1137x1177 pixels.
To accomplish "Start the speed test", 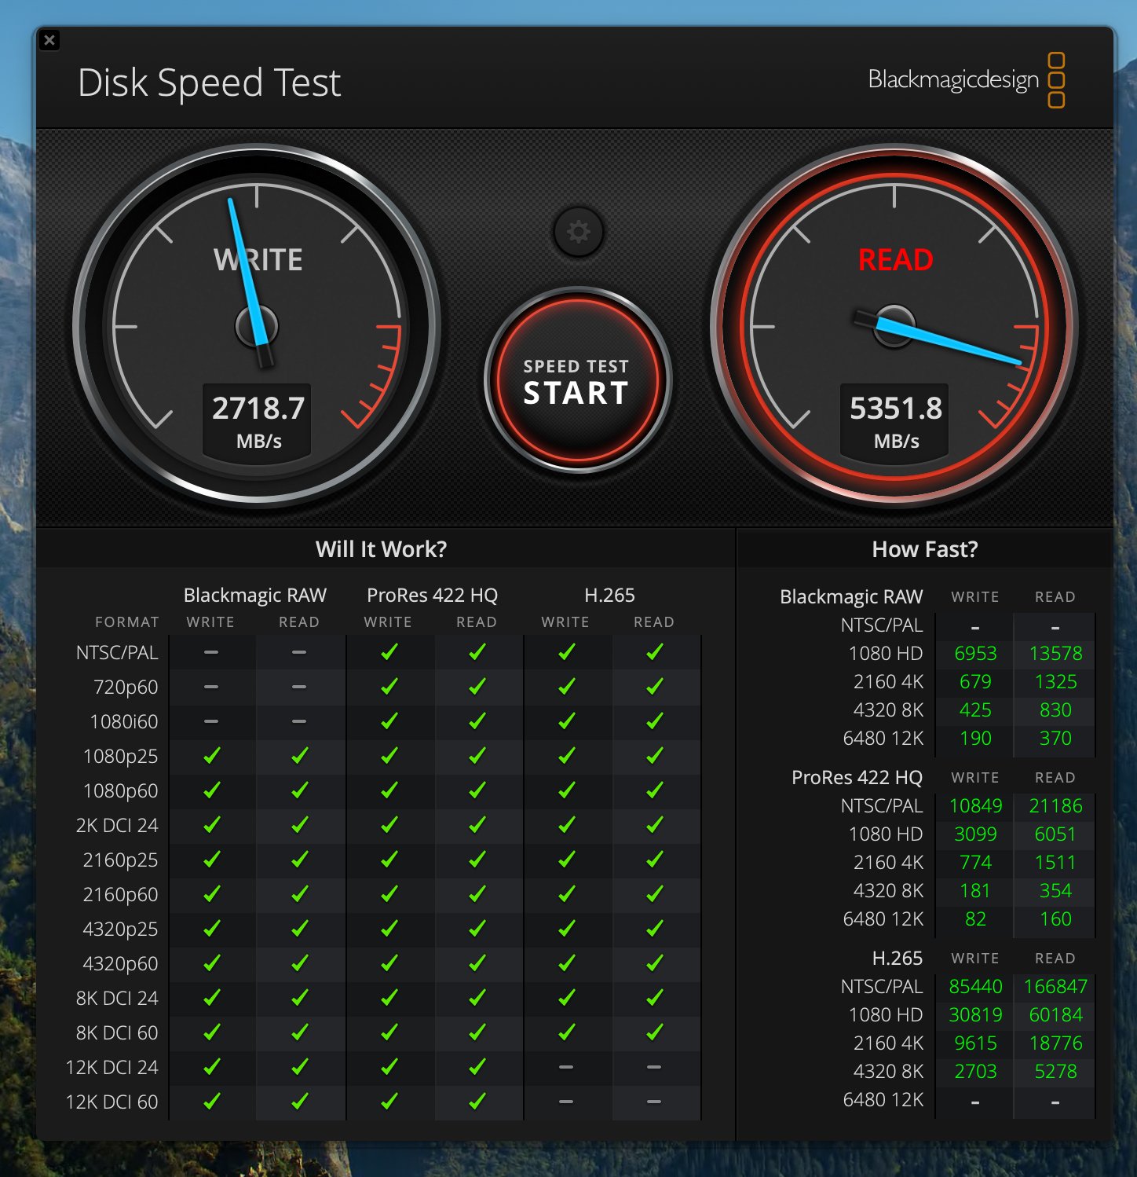I will (577, 381).
